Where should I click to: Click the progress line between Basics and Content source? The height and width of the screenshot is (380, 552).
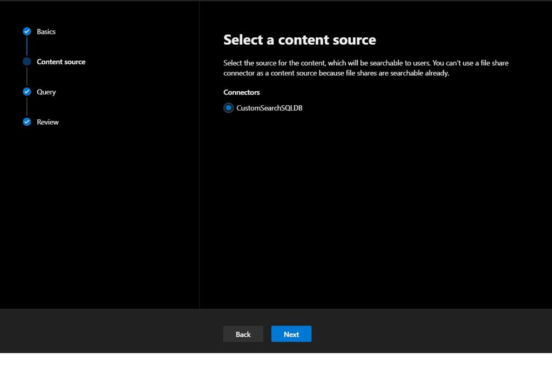pos(26,46)
